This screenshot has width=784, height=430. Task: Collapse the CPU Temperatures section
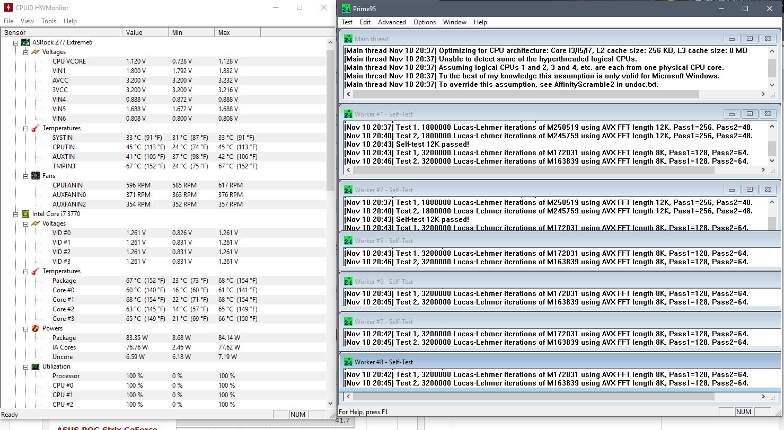coord(25,271)
